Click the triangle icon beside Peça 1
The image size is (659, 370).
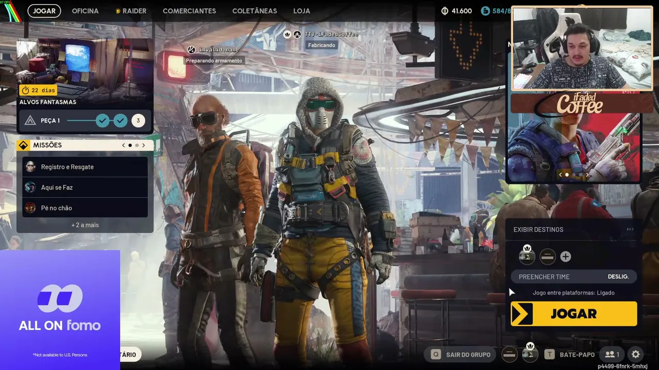(x=30, y=121)
